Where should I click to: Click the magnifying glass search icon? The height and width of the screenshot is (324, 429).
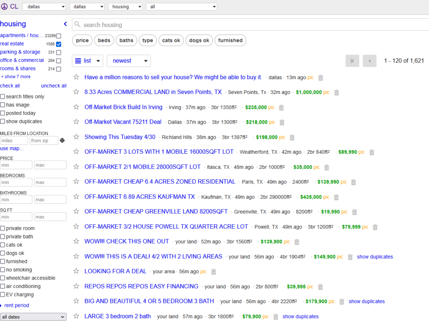pyautogui.click(x=78, y=24)
